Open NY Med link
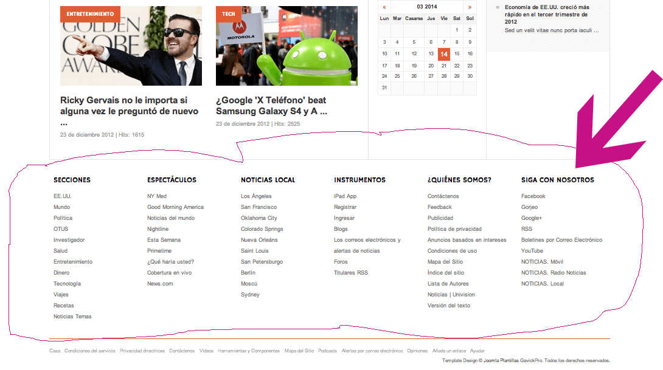The image size is (663, 370). pyautogui.click(x=157, y=196)
